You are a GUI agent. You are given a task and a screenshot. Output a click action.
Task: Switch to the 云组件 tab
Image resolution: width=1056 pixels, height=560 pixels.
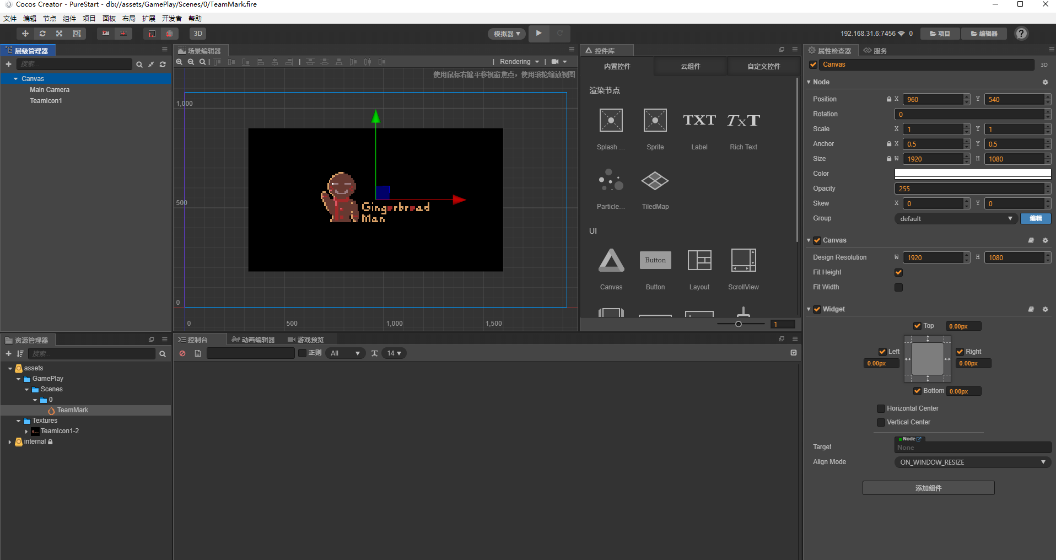tap(690, 66)
